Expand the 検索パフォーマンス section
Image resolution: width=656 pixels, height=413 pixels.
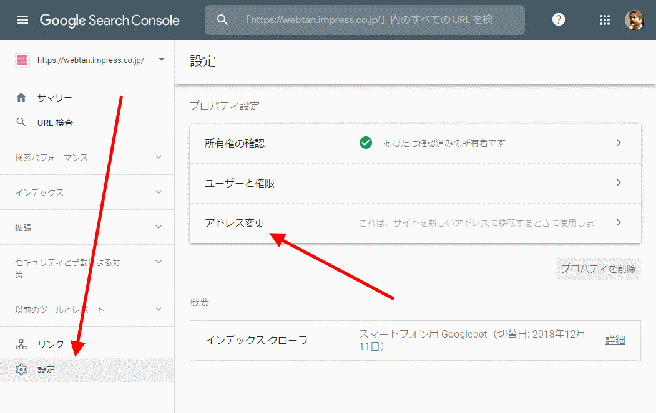point(159,158)
